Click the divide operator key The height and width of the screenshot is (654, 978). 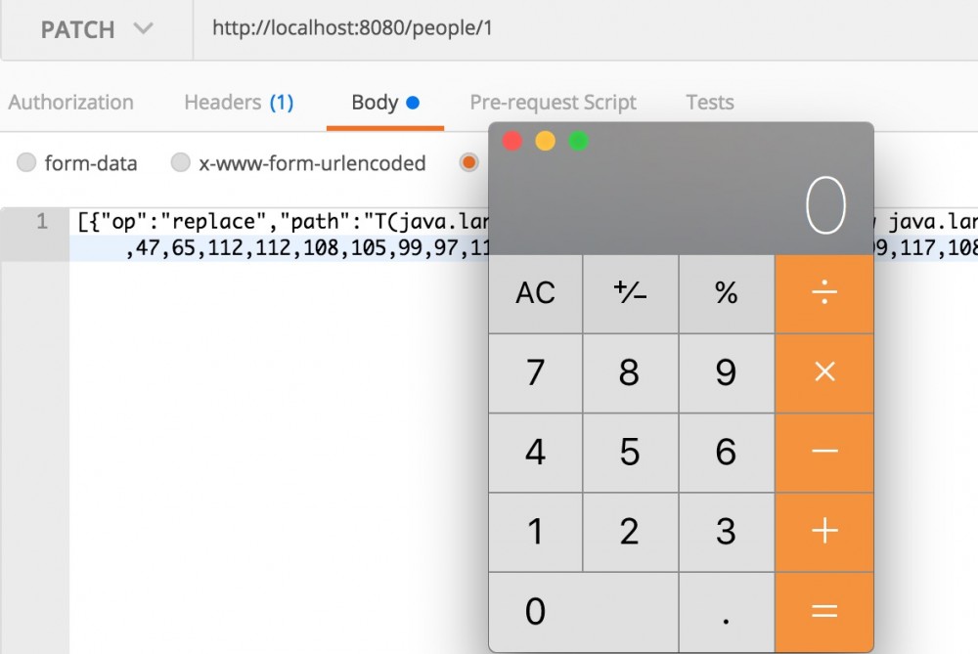(824, 292)
